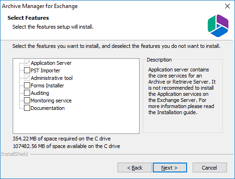The height and width of the screenshot is (179, 235).
Task: Select the Documentation feature label
Action: click(47, 108)
